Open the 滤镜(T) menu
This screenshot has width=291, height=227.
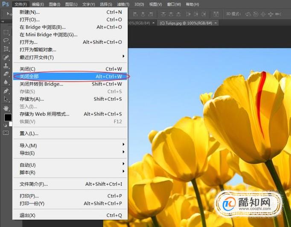(x=123, y=4)
